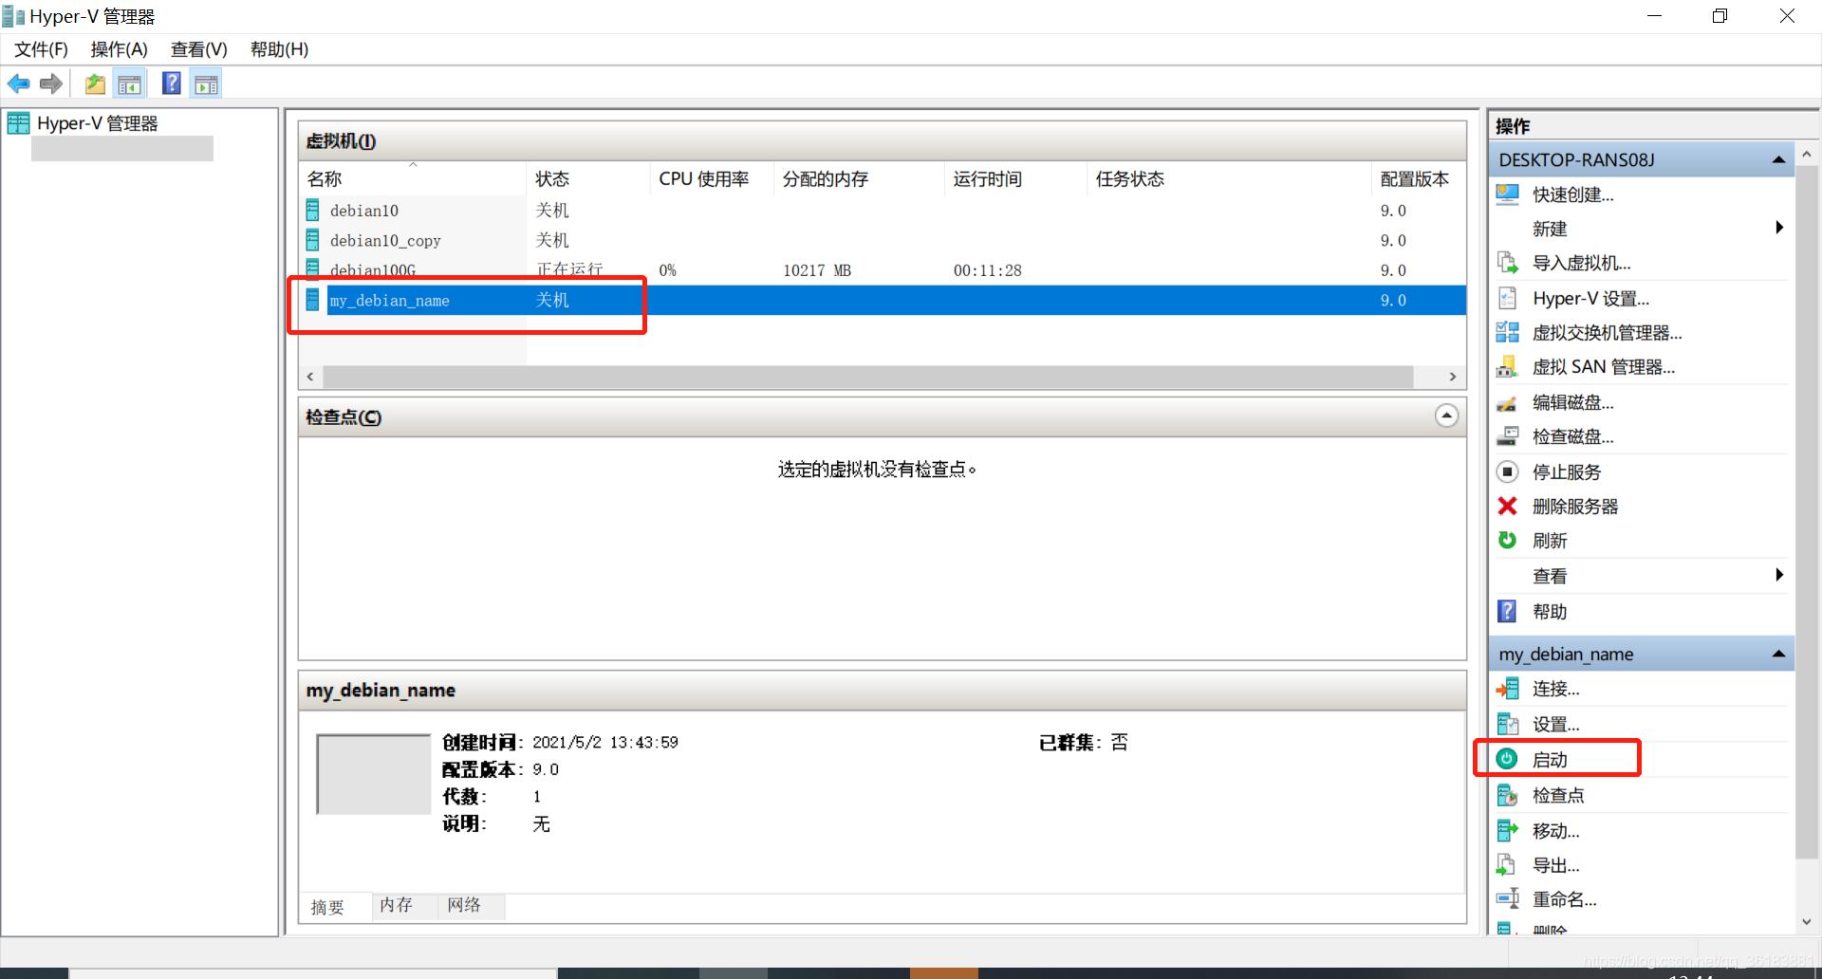This screenshot has width=1822, height=979.
Task: Click the 连接 connect icon
Action: coord(1507,689)
